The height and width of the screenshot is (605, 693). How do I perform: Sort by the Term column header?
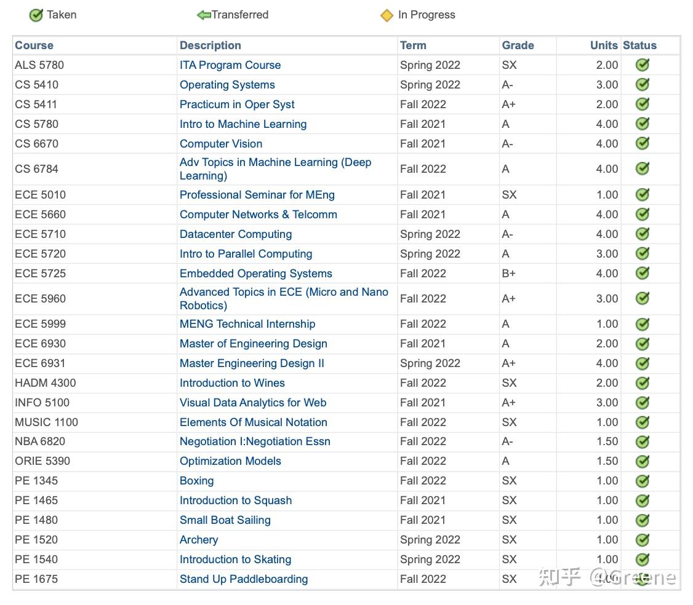pos(413,45)
